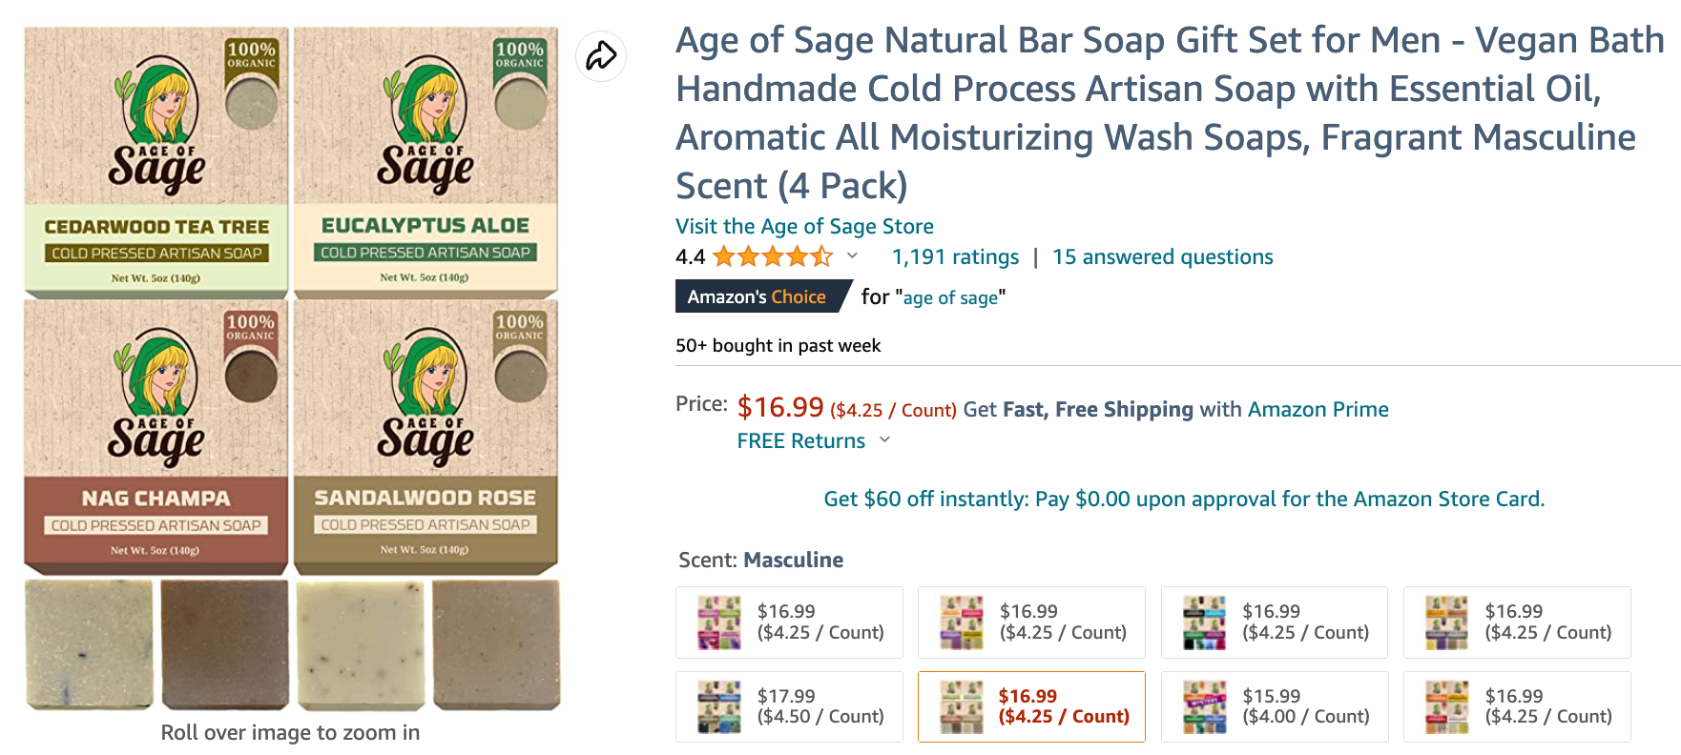This screenshot has width=1681, height=755.
Task: Click the Cedarwood Tea Tree soap box
Action: pos(156,160)
